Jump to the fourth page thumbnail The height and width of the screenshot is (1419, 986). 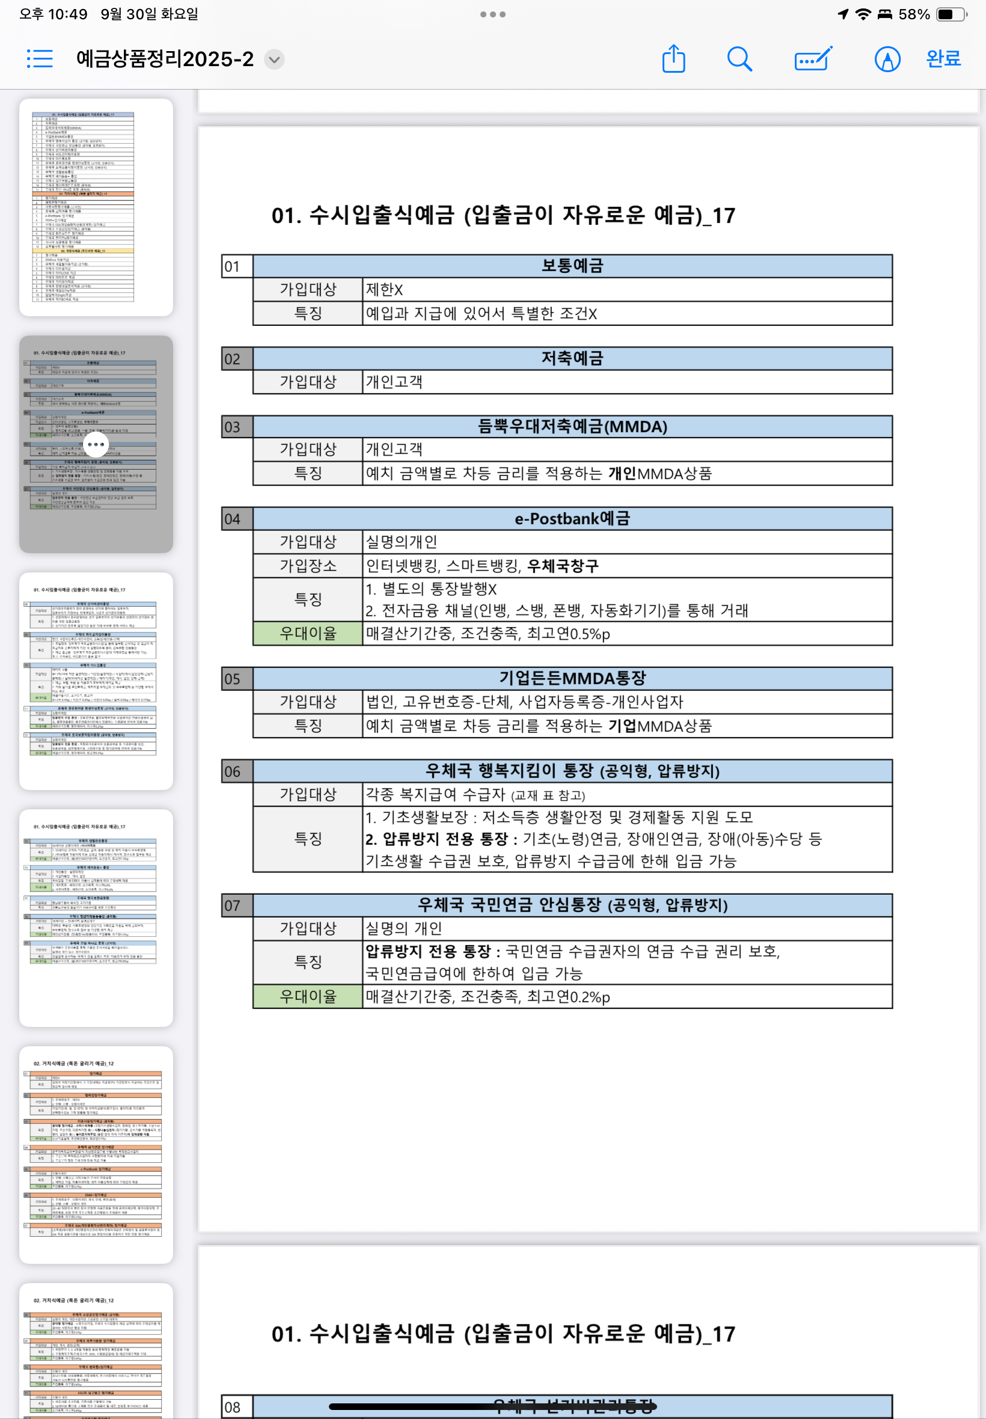96,918
